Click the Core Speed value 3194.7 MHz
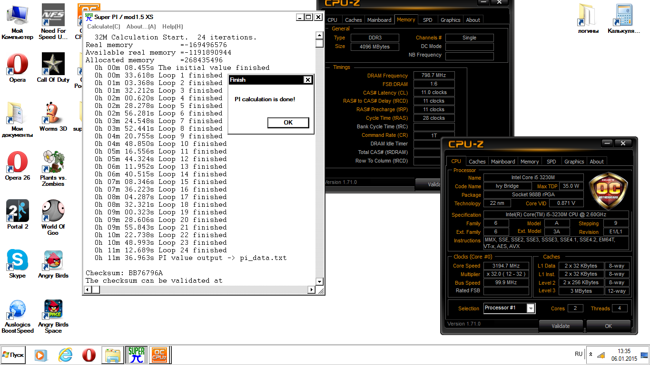Screen dimensions: 650x365 point(506,266)
